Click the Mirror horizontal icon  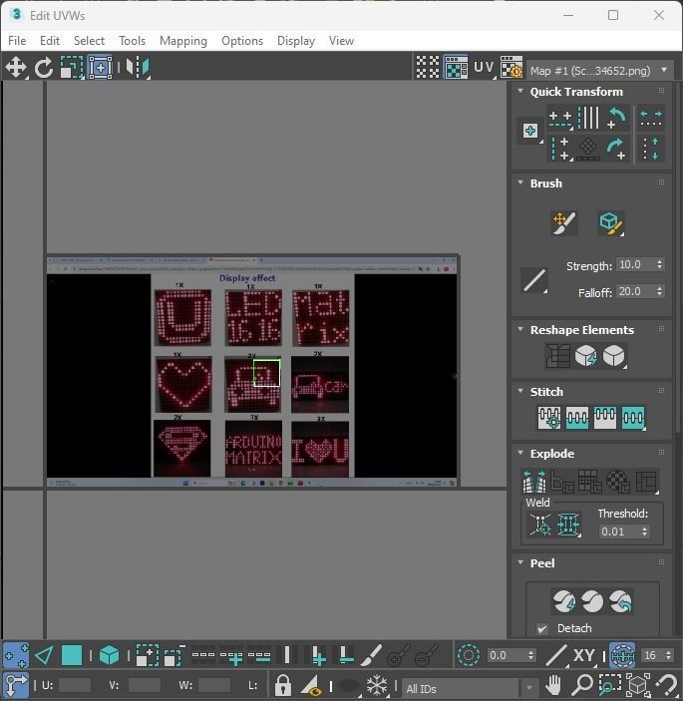(138, 68)
